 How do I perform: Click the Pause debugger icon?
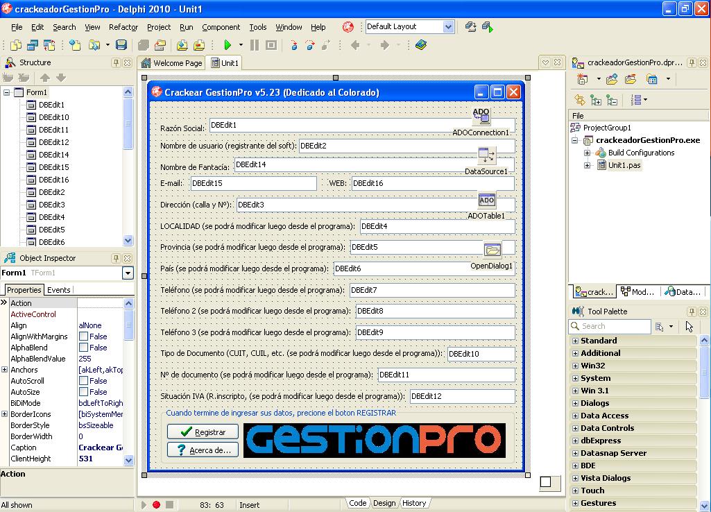(x=255, y=45)
